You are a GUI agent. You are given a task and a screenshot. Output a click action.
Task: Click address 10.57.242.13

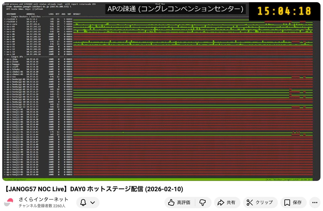(33, 27)
